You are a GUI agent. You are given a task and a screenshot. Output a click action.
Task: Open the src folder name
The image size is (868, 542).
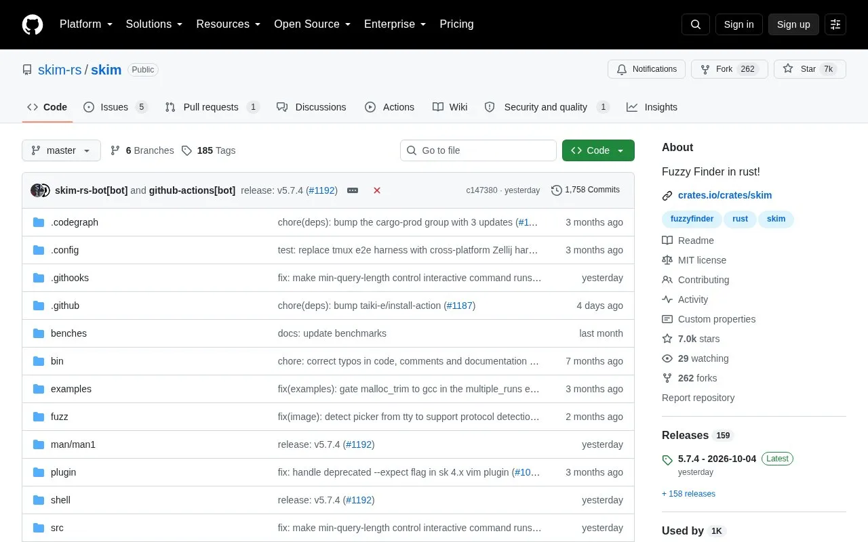click(x=57, y=528)
